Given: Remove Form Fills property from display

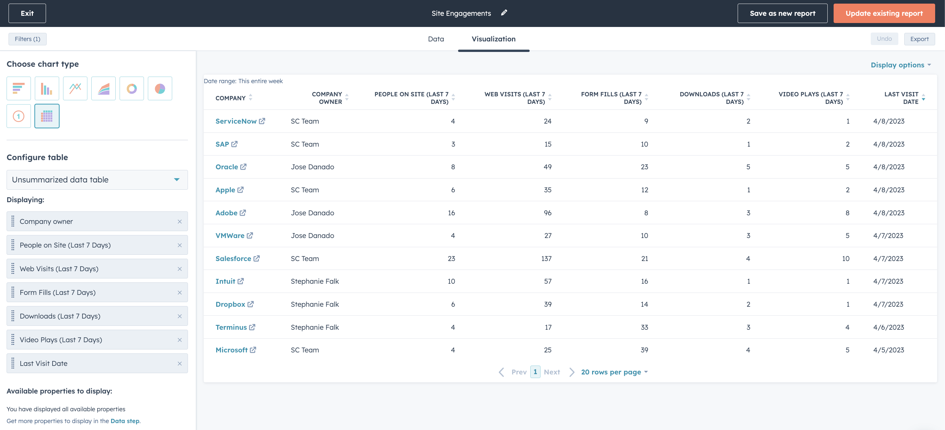Looking at the screenshot, I should pos(180,292).
